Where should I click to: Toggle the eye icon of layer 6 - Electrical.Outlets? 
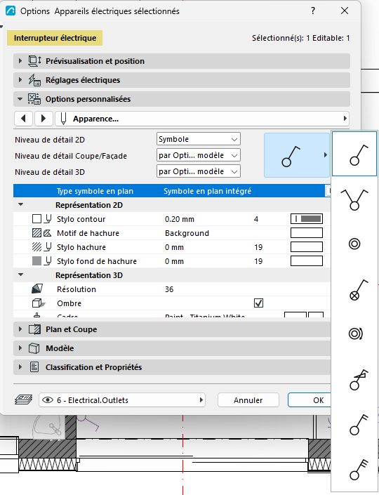point(48,400)
